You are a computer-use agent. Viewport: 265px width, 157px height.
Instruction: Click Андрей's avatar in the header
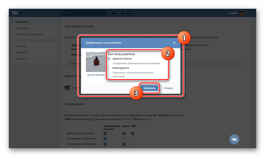(x=242, y=13)
